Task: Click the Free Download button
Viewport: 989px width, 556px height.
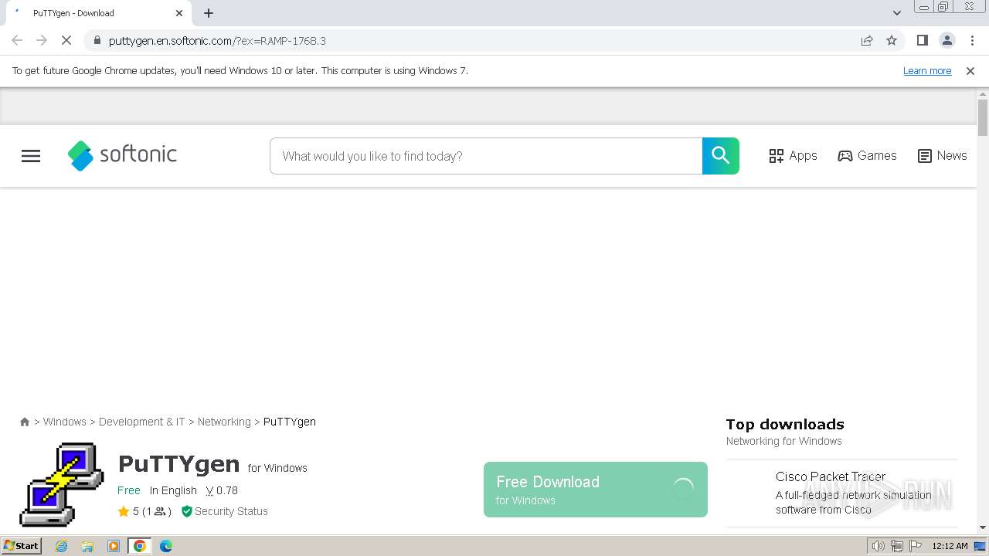Action: 596,490
